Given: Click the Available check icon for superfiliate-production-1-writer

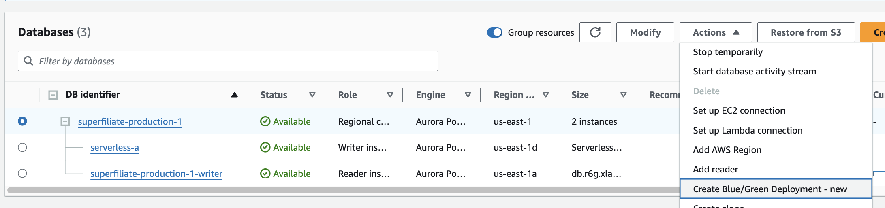Looking at the screenshot, I should (265, 174).
